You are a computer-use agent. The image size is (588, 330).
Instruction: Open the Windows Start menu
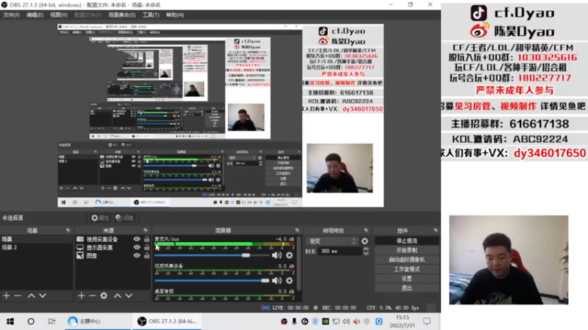(x=10, y=321)
